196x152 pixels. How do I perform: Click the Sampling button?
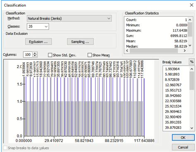(80, 42)
